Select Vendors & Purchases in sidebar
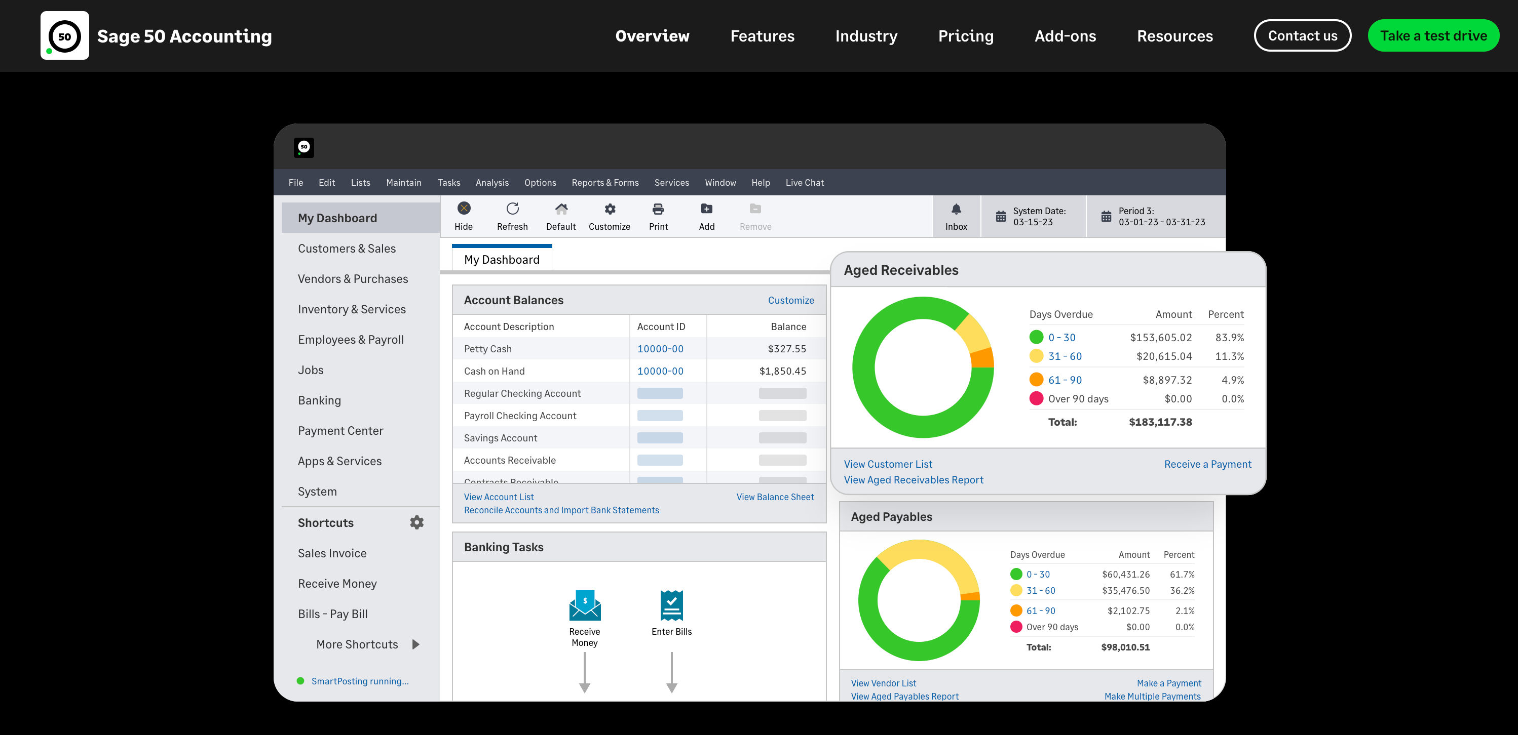Viewport: 1518px width, 735px height. pos(353,278)
